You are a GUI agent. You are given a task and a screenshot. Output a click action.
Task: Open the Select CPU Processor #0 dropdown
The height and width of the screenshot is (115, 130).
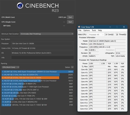(96, 35)
